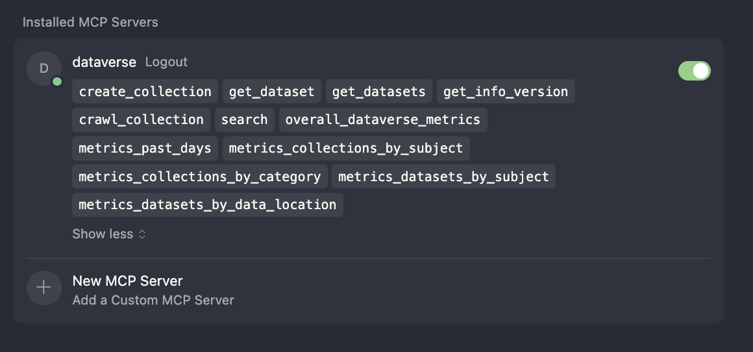The height and width of the screenshot is (352, 753).
Task: Choose metrics_collections_by_category tool chip
Action: click(x=199, y=176)
